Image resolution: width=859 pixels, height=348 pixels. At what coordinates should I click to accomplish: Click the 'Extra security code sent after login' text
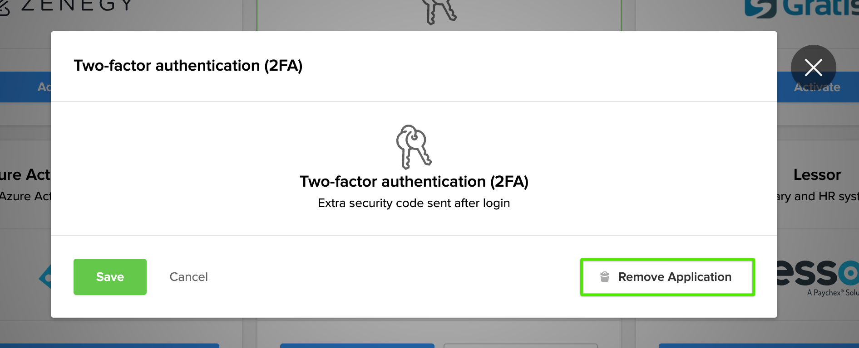point(414,203)
